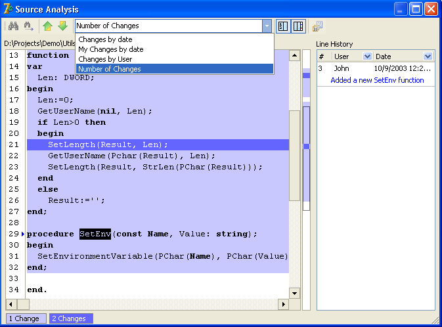442x327 pixels.
Task: Select 'Changes by date' from the list
Action: point(105,39)
